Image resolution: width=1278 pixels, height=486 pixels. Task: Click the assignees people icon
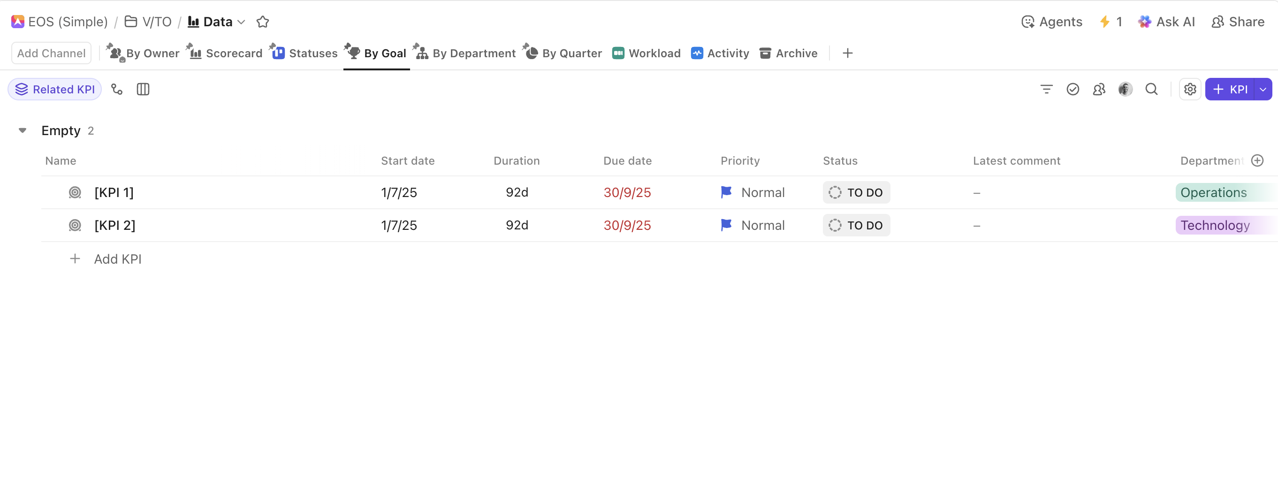tap(1098, 89)
